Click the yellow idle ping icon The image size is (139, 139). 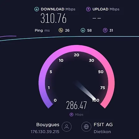(x=61, y=30)
